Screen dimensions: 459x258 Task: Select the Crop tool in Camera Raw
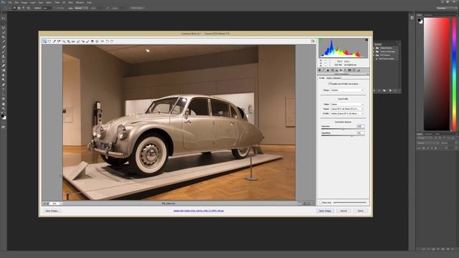pyautogui.click(x=69, y=42)
